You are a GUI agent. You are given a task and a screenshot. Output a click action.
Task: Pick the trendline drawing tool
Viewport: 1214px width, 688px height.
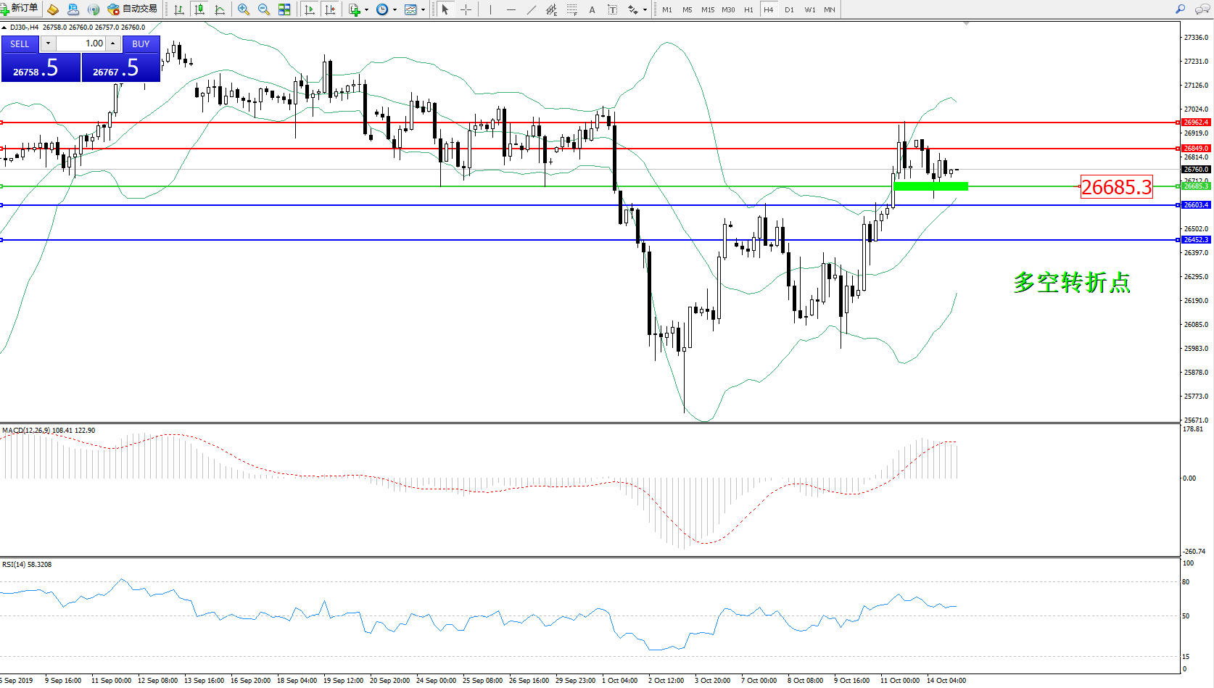[x=532, y=9]
